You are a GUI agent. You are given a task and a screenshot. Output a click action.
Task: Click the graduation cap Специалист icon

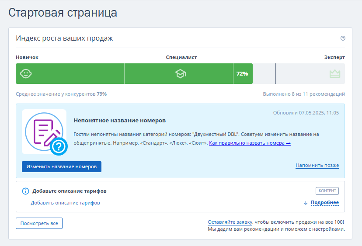(180, 73)
